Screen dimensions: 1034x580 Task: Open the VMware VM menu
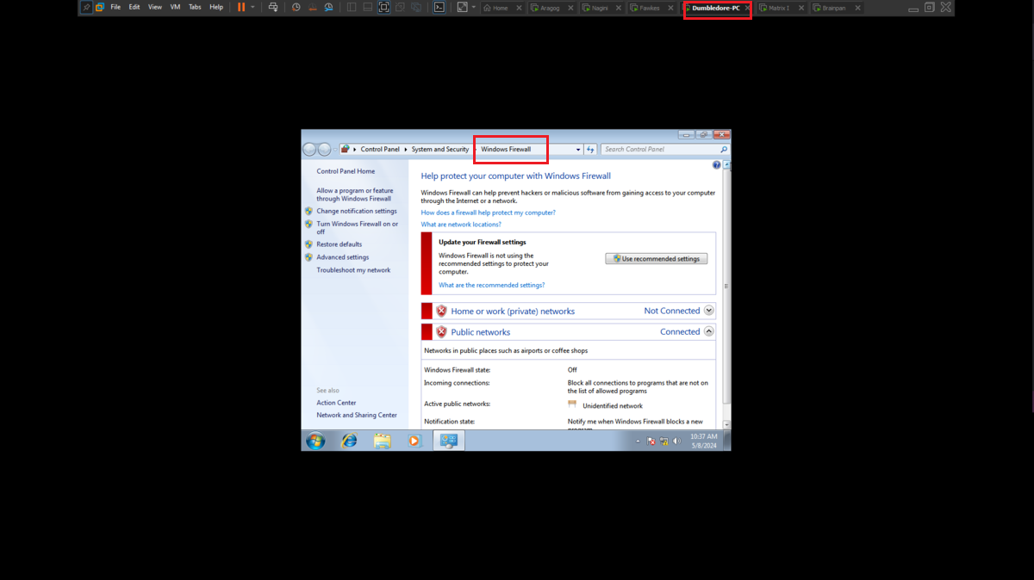(176, 7)
